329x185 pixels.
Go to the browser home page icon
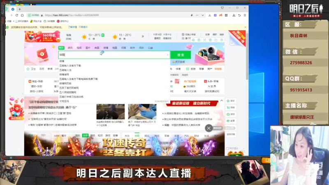click(22, 15)
